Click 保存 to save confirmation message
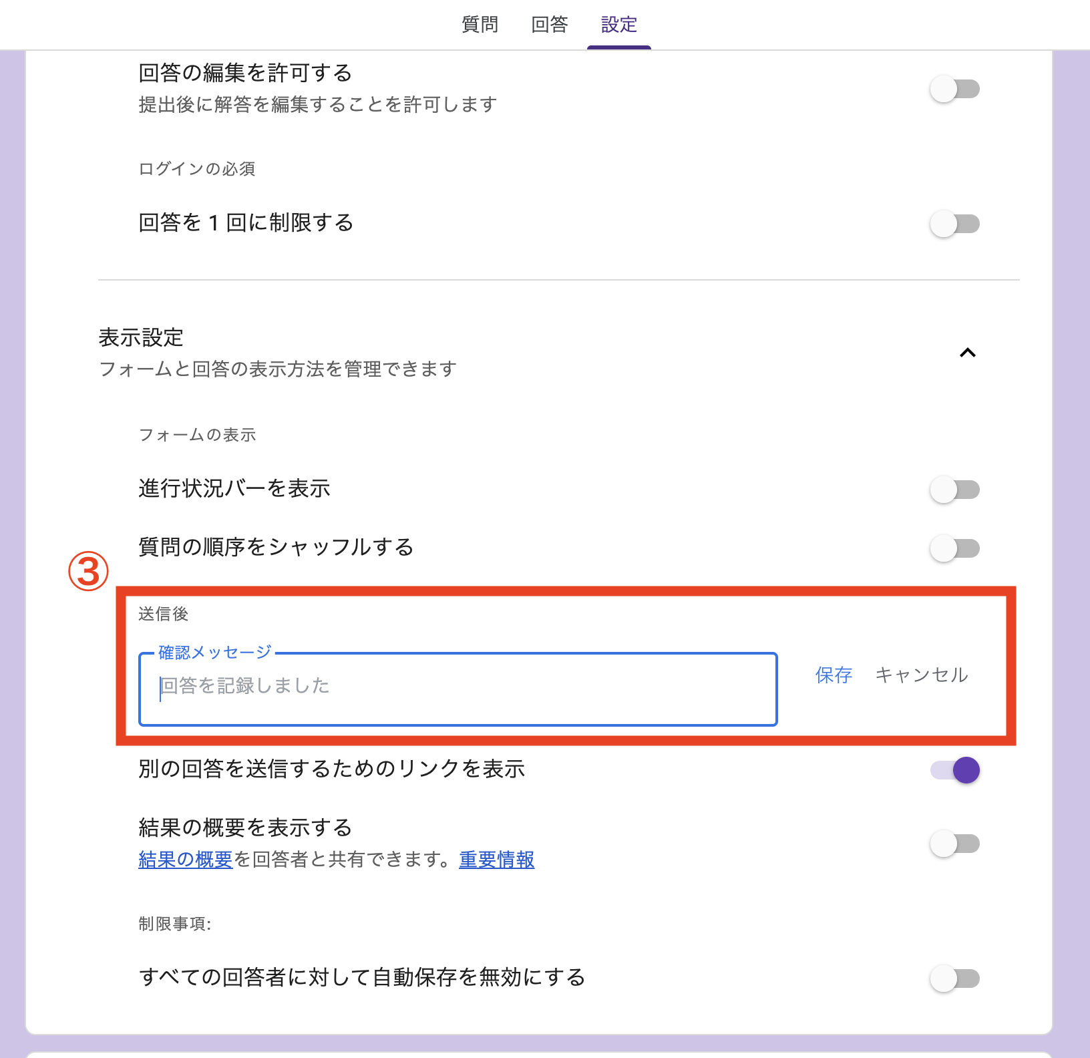Viewport: 1090px width, 1058px height. (x=834, y=675)
